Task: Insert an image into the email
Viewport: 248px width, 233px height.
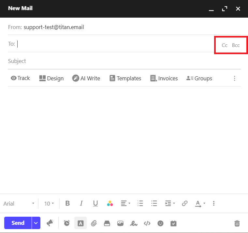Action: [120, 223]
